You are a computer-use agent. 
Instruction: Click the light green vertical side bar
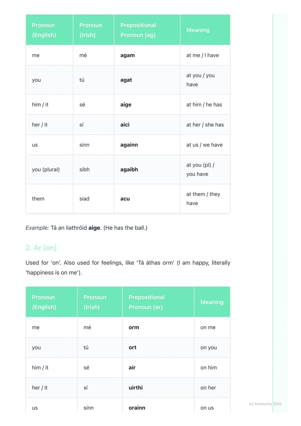coord(280,213)
